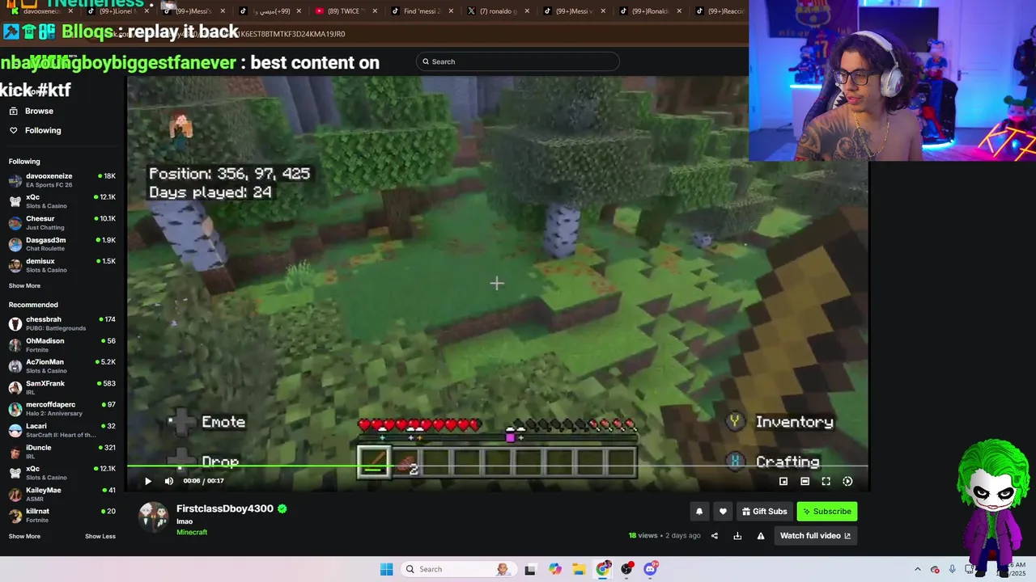This screenshot has height=582, width=1036.
Task: Open Browse in the sidebar
Action: tap(39, 111)
